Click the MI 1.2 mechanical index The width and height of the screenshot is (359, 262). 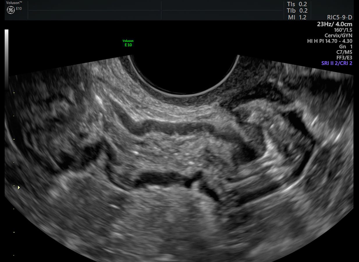click(x=297, y=17)
